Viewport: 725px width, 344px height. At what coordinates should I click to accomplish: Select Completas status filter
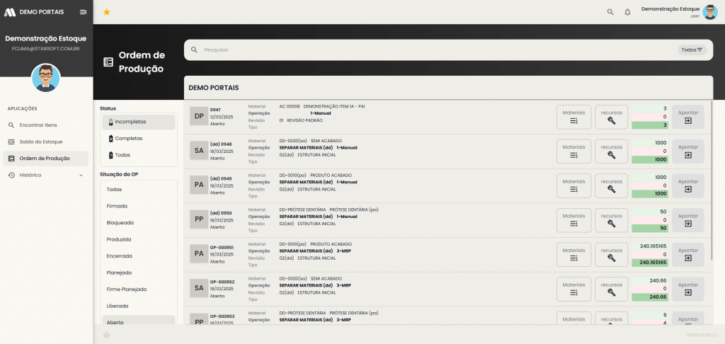[x=139, y=139]
